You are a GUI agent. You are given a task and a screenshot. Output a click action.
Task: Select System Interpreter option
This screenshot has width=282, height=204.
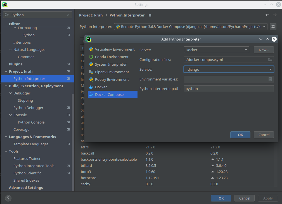[x=113, y=64]
